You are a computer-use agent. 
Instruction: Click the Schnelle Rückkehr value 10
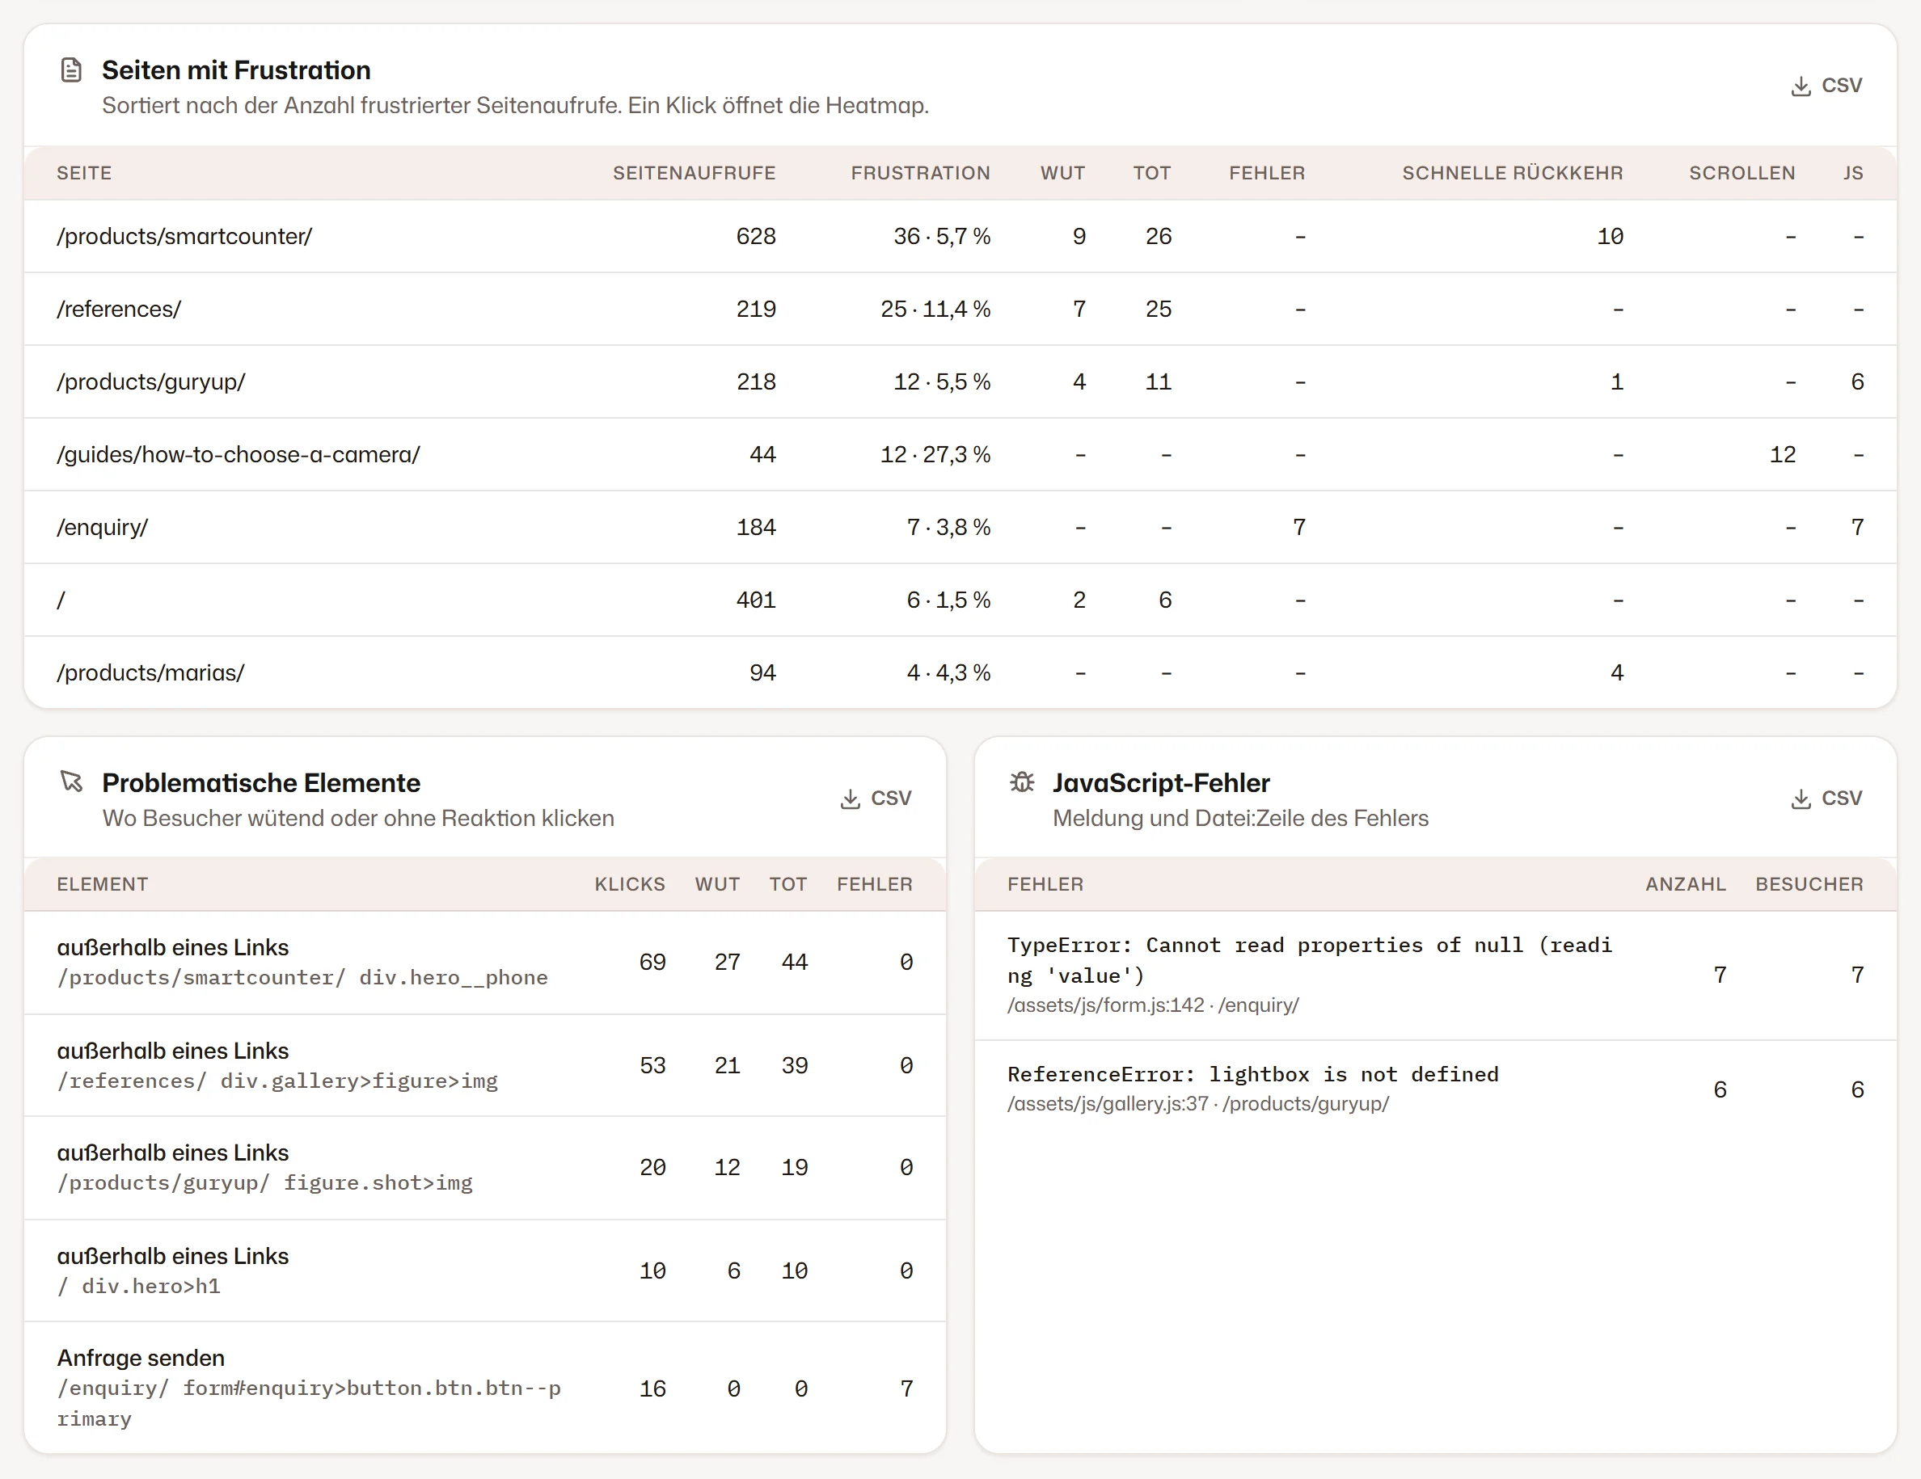click(x=1610, y=237)
